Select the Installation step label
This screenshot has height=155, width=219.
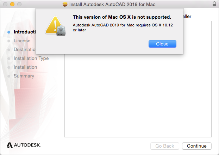pos(25,67)
